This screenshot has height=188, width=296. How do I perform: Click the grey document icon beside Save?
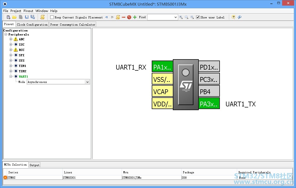click(x=21, y=17)
